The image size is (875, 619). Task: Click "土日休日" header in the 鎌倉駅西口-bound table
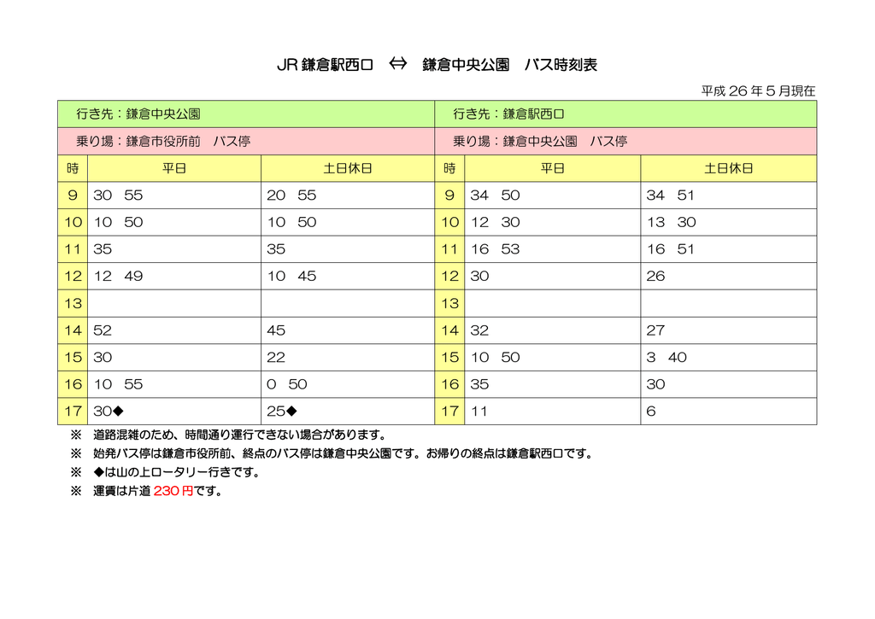729,168
